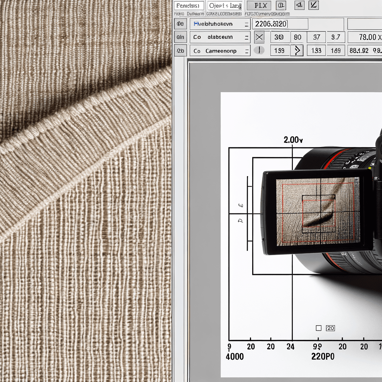The height and width of the screenshot is (382, 382).
Task: Click the X icon button
Action: click(259, 37)
